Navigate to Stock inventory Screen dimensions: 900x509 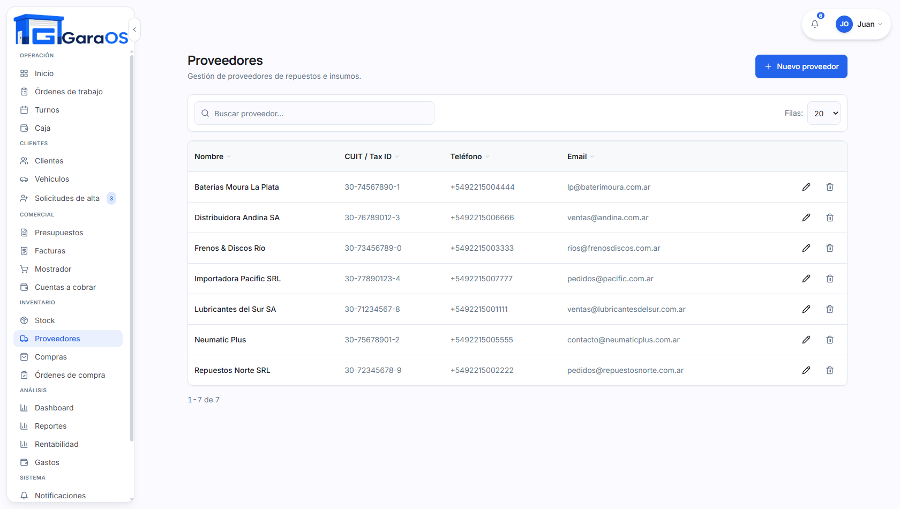68,320
